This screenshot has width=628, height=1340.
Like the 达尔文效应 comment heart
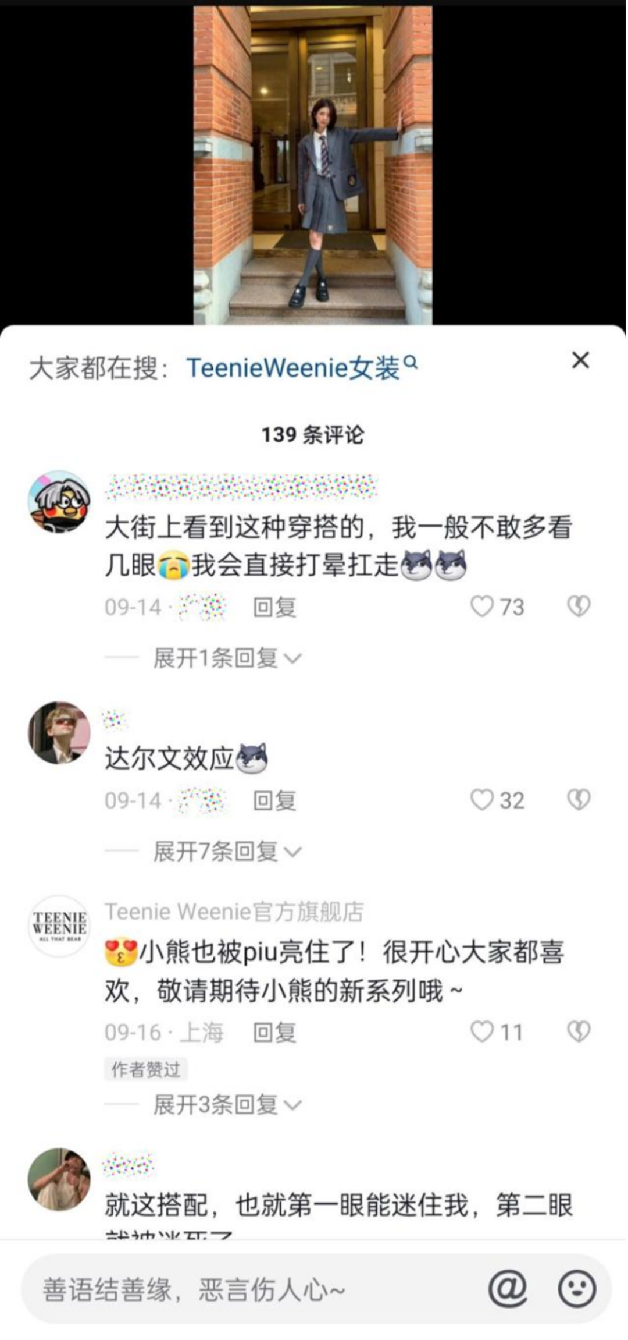[x=481, y=799]
